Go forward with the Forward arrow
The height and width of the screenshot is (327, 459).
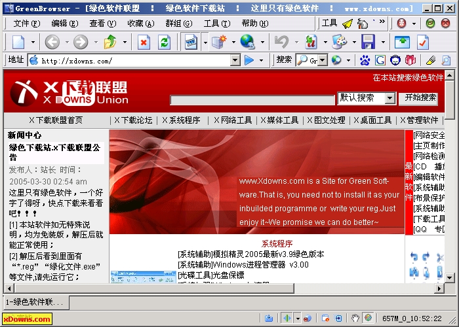point(81,42)
